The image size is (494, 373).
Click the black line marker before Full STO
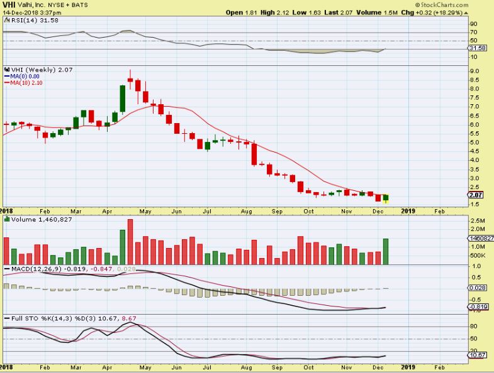(x=7, y=318)
